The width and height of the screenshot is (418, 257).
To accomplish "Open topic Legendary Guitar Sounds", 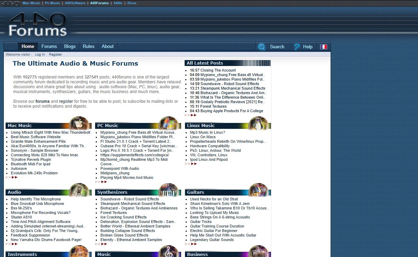I will pos(212,240).
